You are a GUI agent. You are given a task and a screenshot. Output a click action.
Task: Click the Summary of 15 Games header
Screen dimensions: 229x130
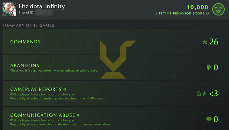point(29,25)
